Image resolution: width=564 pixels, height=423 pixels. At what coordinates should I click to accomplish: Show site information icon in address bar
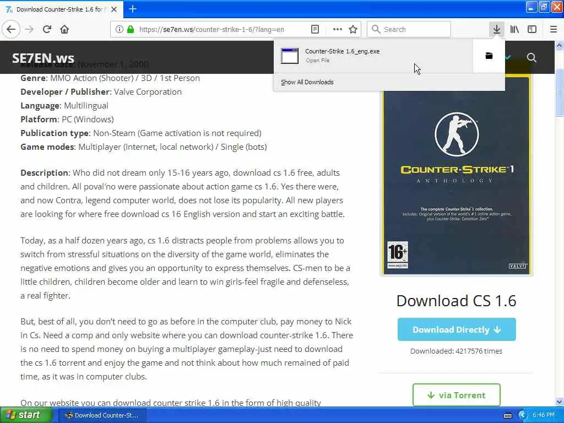(x=120, y=29)
